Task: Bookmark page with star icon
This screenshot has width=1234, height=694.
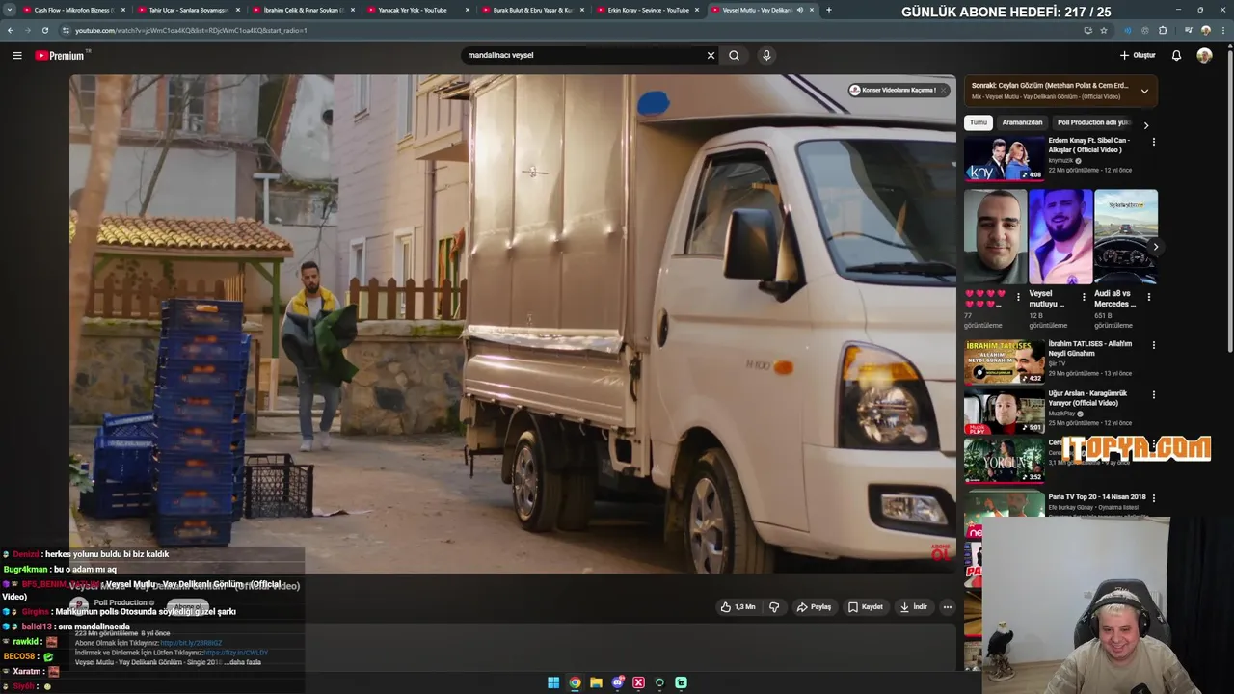Action: click(1104, 30)
